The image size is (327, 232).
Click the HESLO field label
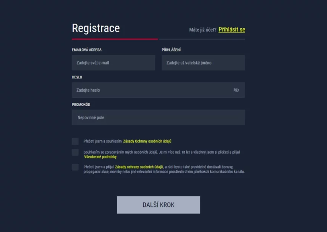[x=77, y=77]
